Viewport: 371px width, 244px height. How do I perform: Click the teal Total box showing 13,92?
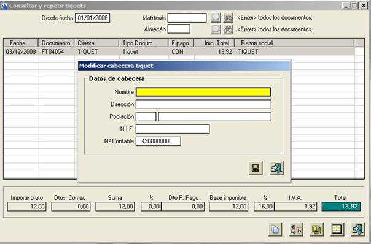[x=341, y=207]
